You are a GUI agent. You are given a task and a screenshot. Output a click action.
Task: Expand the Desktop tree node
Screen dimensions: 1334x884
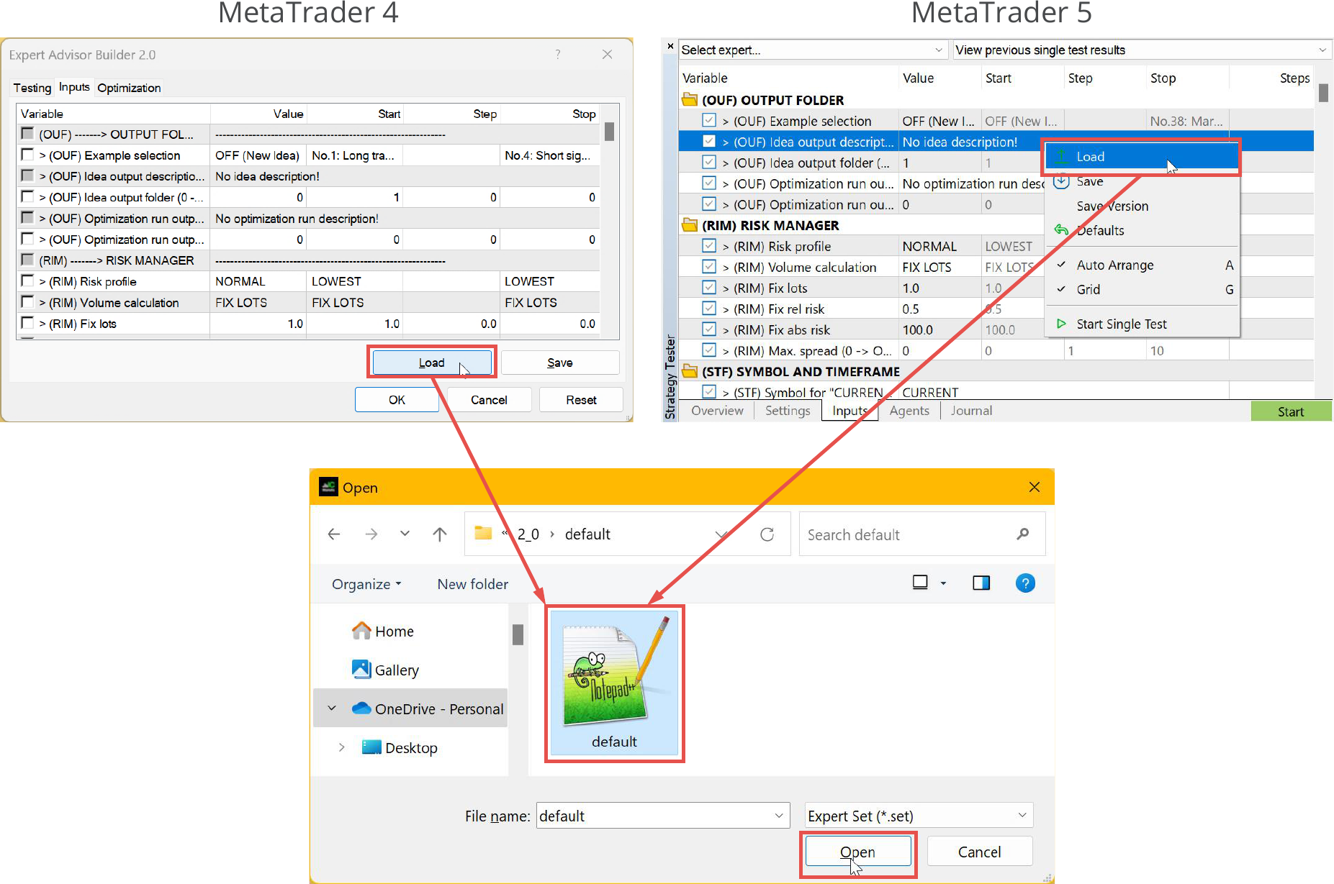tap(342, 747)
